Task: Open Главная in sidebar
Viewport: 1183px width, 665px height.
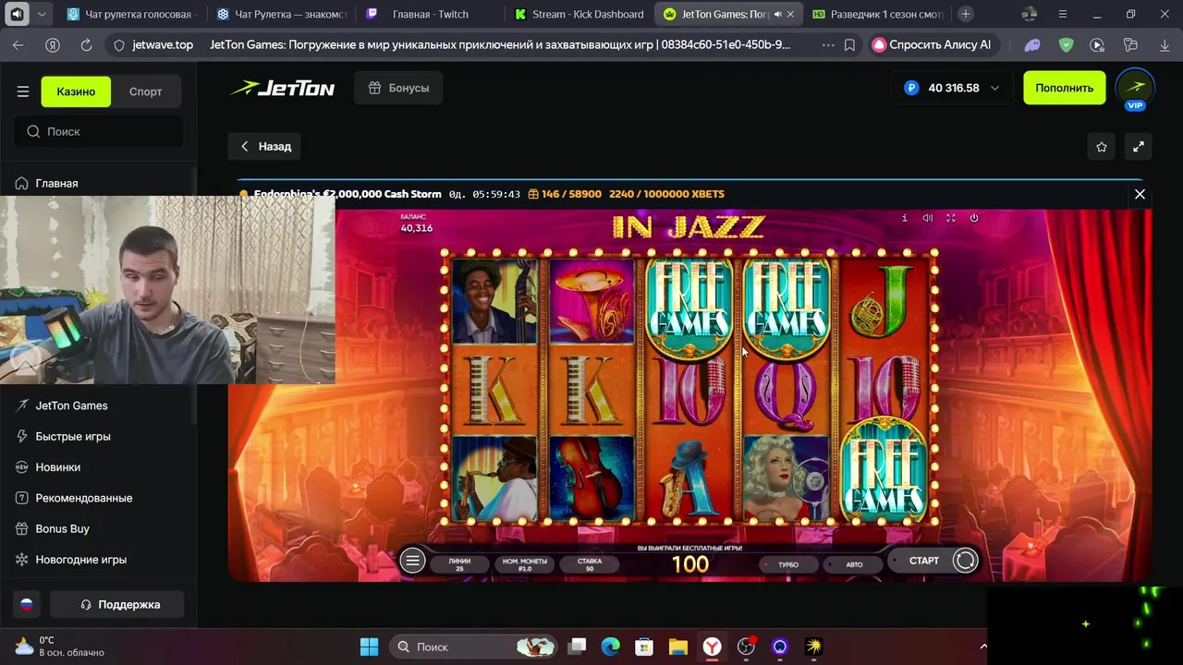Action: click(x=55, y=183)
